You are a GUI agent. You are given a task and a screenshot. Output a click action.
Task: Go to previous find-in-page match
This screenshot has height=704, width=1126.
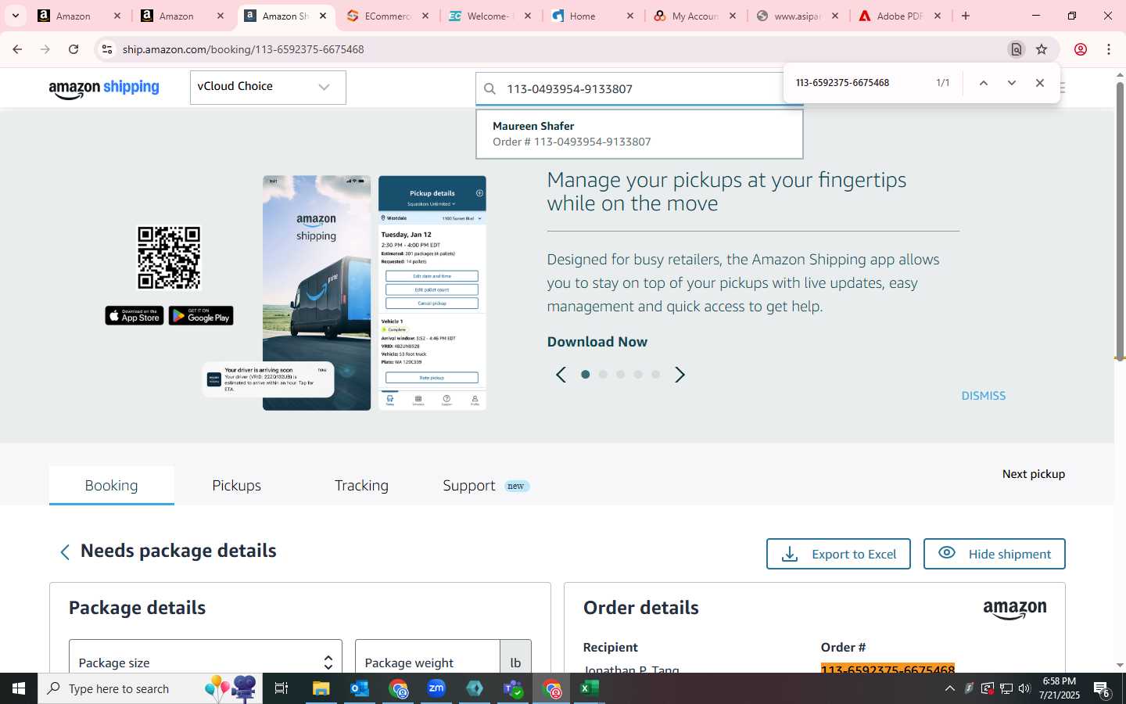coord(984,83)
